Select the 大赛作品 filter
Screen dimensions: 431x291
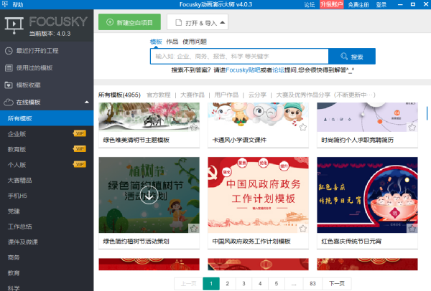tap(193, 95)
